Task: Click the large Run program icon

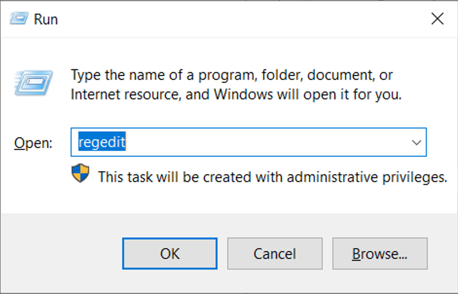Action: (x=34, y=83)
